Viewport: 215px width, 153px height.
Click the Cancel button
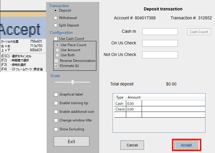click(132, 145)
